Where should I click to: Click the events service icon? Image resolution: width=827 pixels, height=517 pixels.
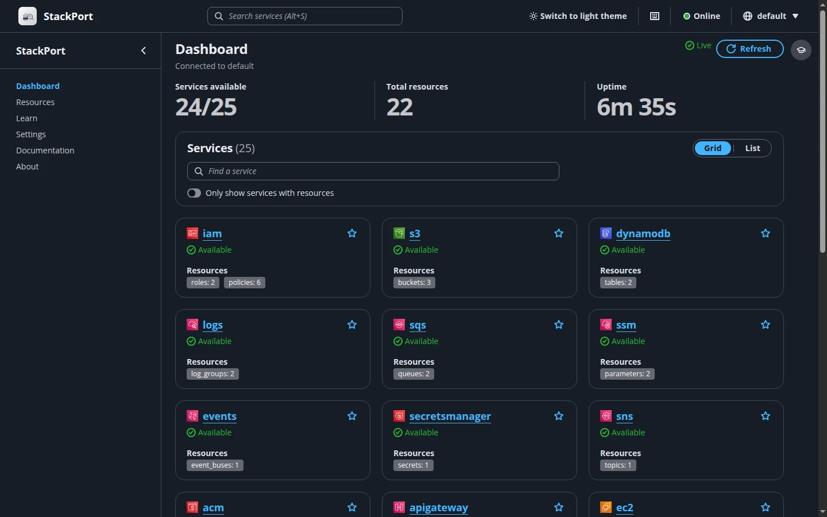[x=192, y=416]
